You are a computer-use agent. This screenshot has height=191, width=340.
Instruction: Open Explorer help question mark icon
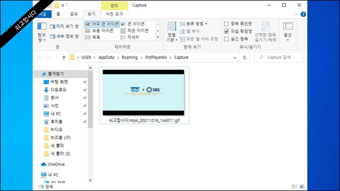click(303, 14)
